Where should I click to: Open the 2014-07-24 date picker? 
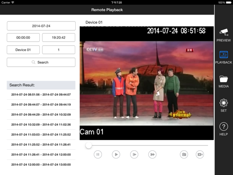pyautogui.click(x=41, y=26)
